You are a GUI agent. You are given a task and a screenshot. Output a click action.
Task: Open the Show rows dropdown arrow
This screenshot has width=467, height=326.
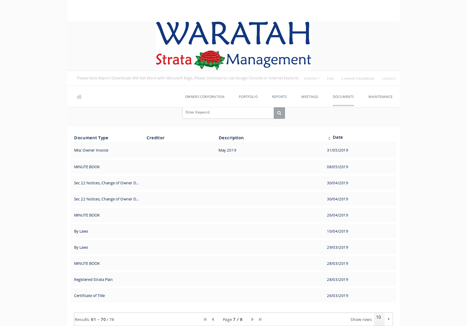389,319
